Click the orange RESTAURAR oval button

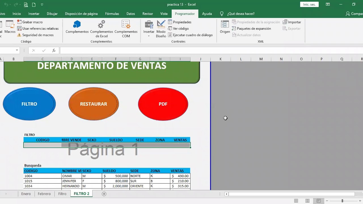pos(94,104)
